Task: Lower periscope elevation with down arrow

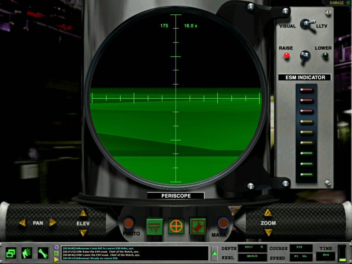Action: point(83,232)
